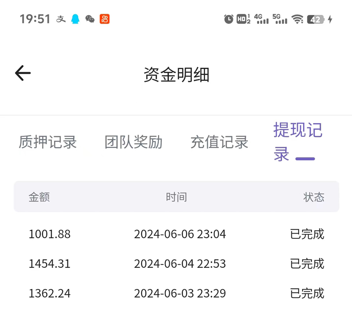Tap the Alipay status bar icon
Viewport: 352px width, 318px height.
pyautogui.click(x=61, y=19)
